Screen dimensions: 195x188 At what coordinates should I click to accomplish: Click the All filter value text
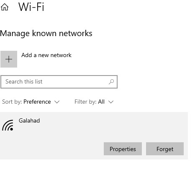(101, 102)
